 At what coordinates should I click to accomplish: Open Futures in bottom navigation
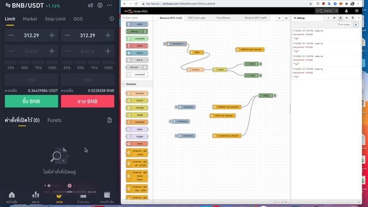(83, 198)
